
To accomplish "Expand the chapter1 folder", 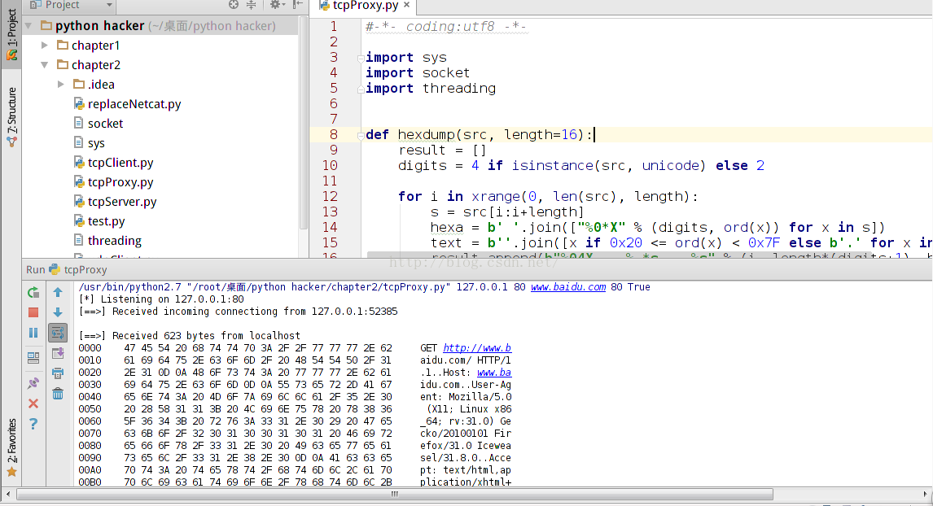I will click(x=45, y=46).
